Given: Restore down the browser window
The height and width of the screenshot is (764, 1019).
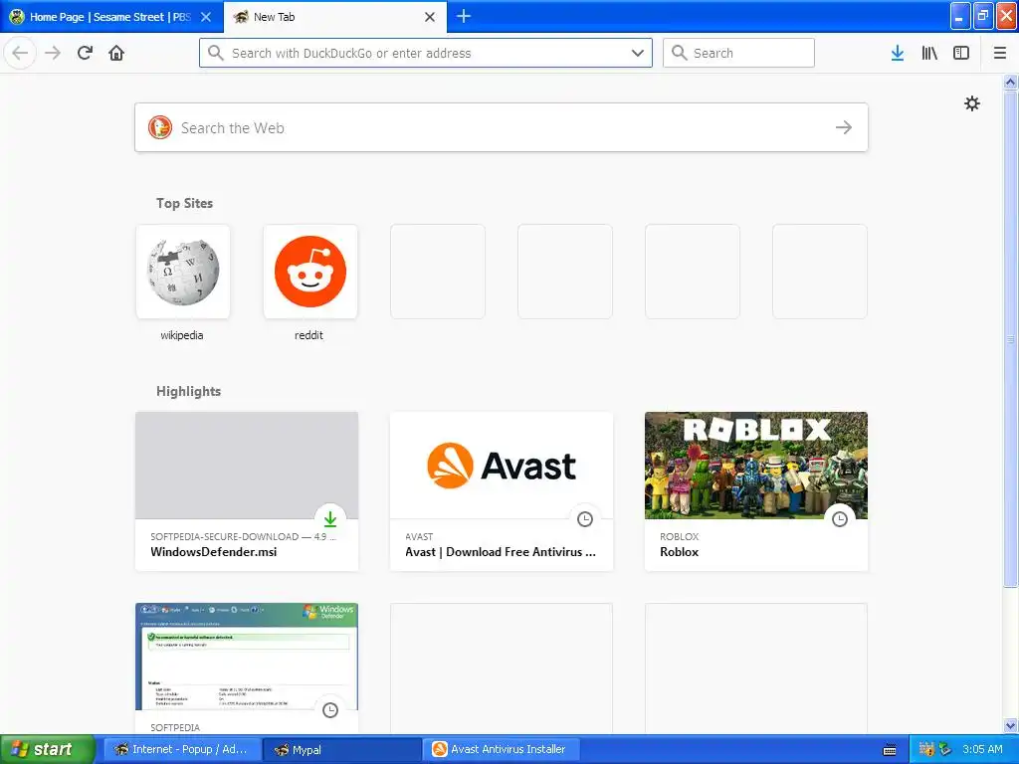Looking at the screenshot, I should point(983,16).
